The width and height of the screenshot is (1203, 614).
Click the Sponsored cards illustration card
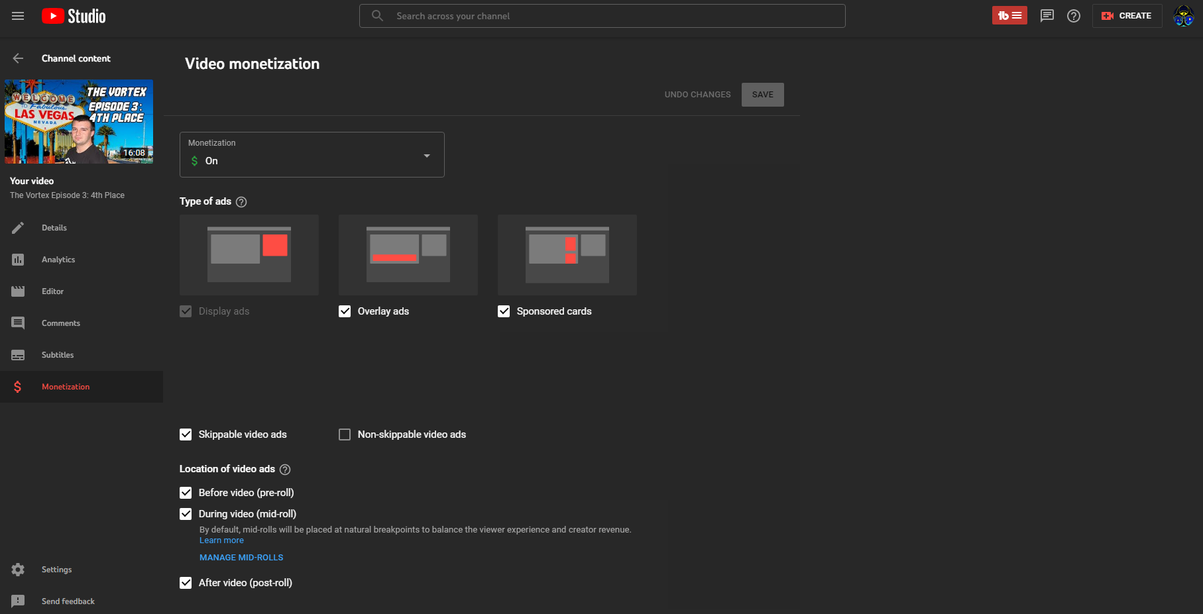click(x=567, y=255)
